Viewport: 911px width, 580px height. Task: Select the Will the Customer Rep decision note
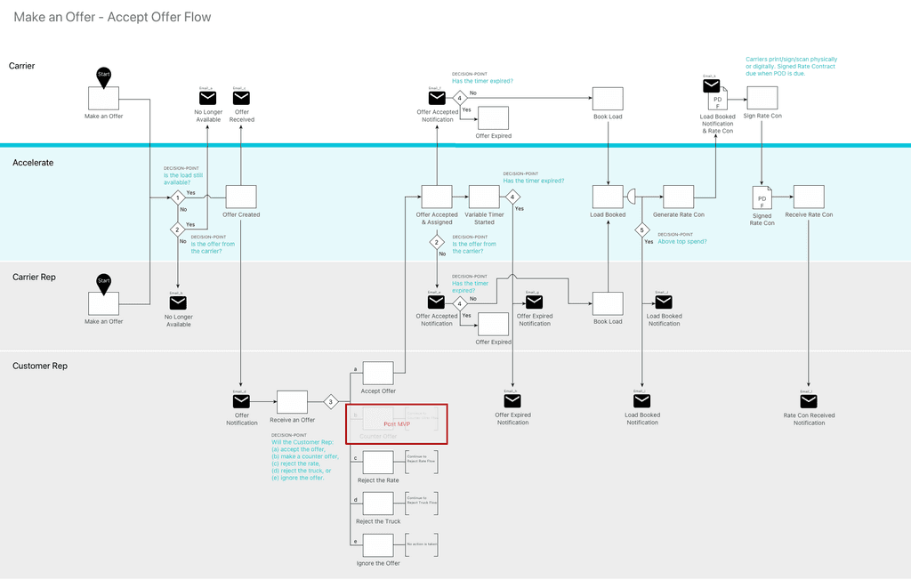tap(304, 460)
